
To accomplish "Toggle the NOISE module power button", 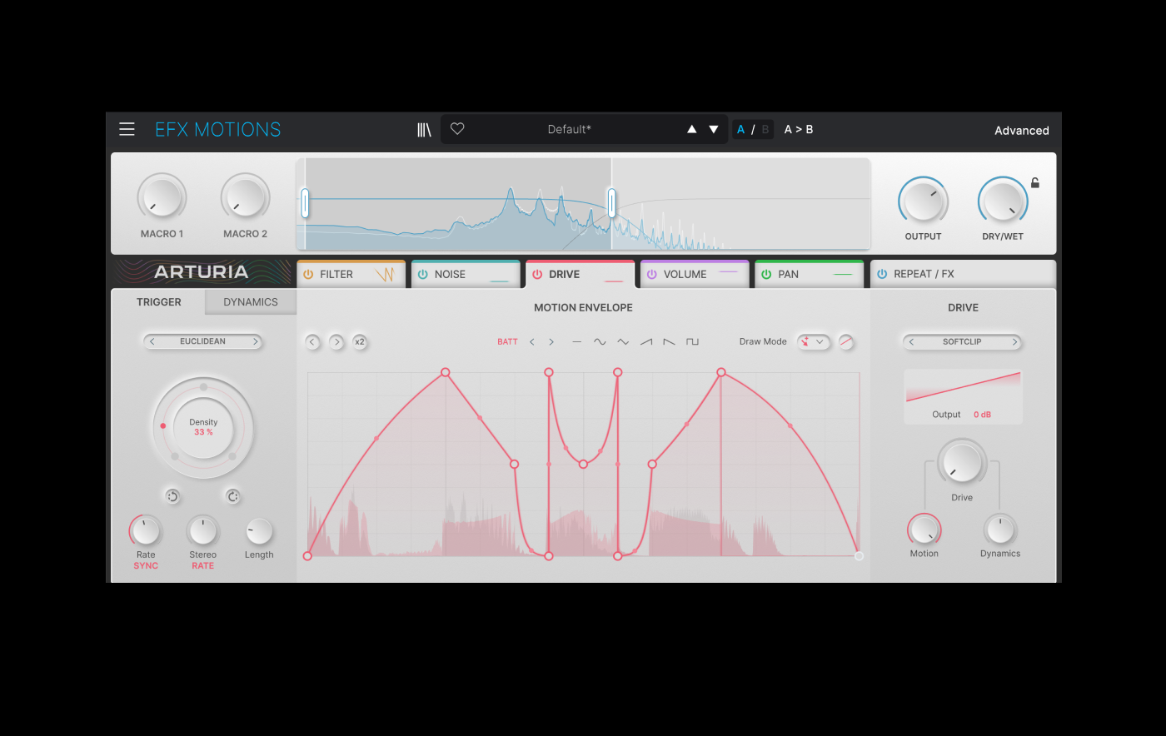I will click(422, 274).
